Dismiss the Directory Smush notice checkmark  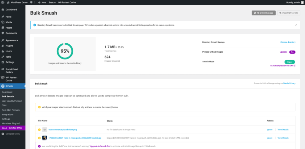coord(296,25)
